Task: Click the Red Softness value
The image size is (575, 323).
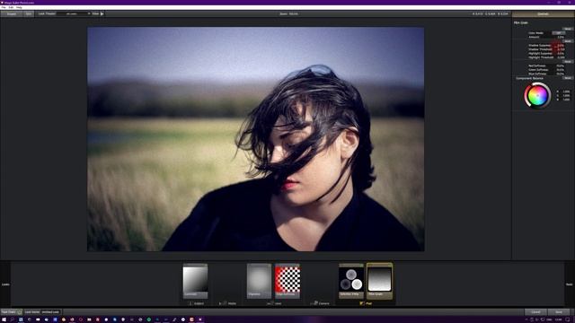Action: click(x=560, y=65)
